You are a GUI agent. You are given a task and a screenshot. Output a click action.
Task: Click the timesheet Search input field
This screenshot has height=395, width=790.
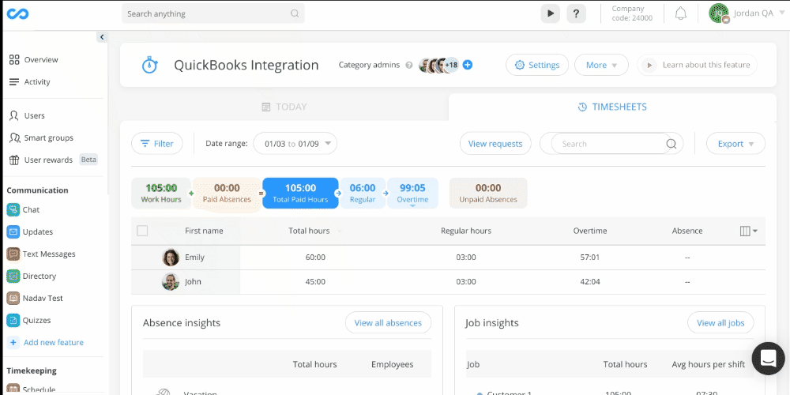pyautogui.click(x=608, y=144)
